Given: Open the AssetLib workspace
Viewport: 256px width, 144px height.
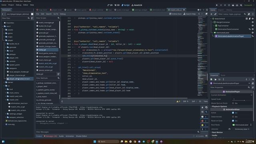Looking at the screenshot, I should pyautogui.click(x=137, y=5).
